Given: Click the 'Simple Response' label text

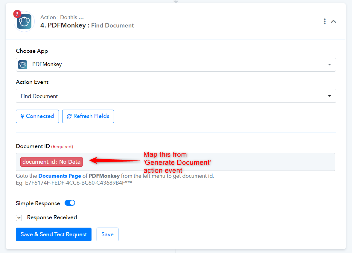Looking at the screenshot, I should coord(38,203).
